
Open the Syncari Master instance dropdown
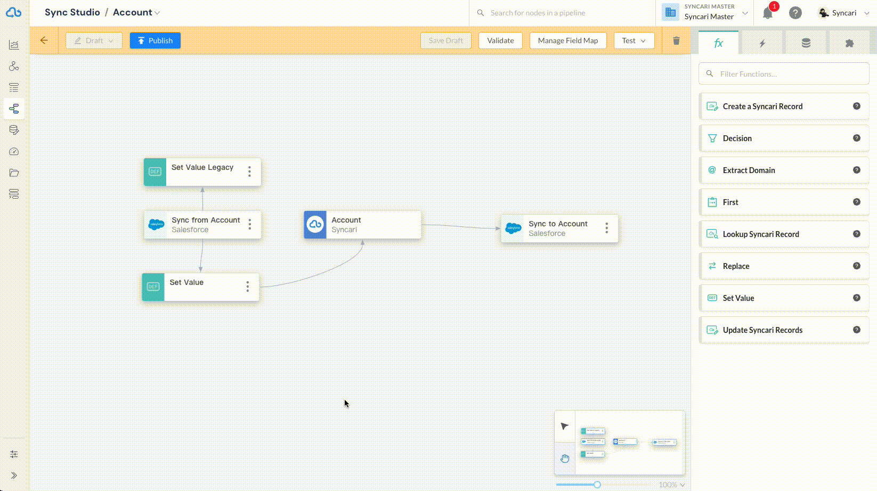705,12
